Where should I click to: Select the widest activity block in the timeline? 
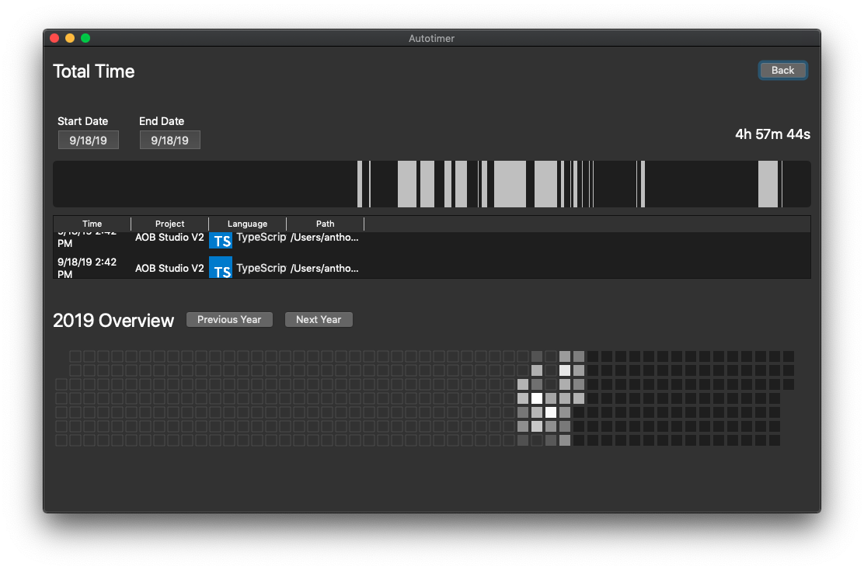point(510,184)
